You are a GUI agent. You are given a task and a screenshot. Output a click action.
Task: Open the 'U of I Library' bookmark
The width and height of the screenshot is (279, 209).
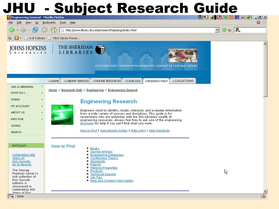[35, 38]
